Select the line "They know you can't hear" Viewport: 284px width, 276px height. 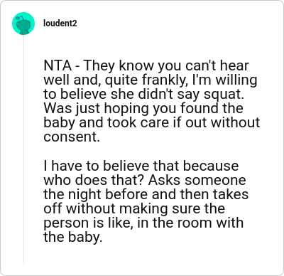coord(166,66)
